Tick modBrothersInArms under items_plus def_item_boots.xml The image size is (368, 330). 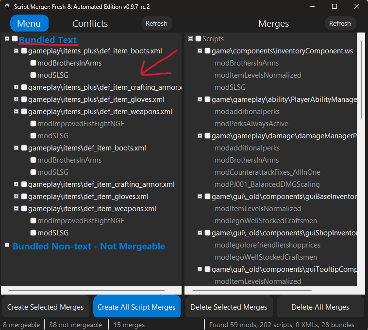click(33, 63)
